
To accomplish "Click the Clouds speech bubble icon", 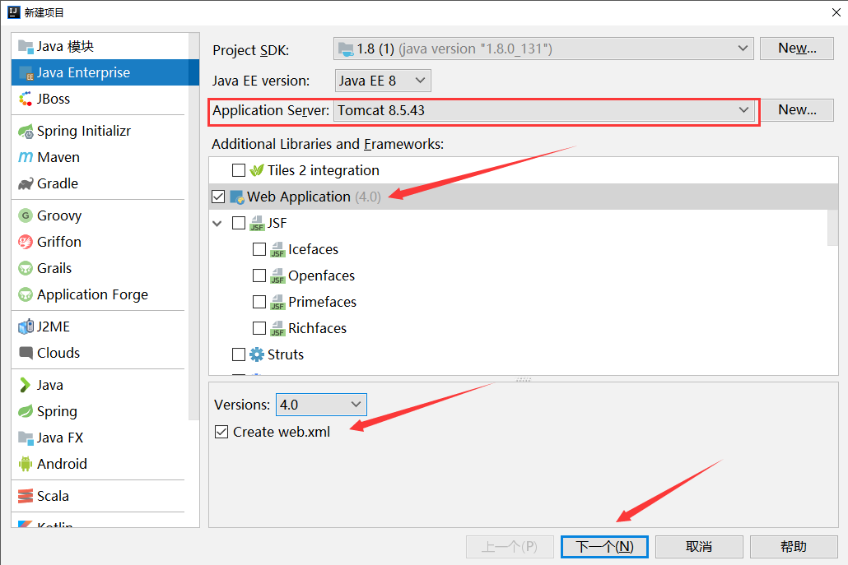I will [26, 354].
